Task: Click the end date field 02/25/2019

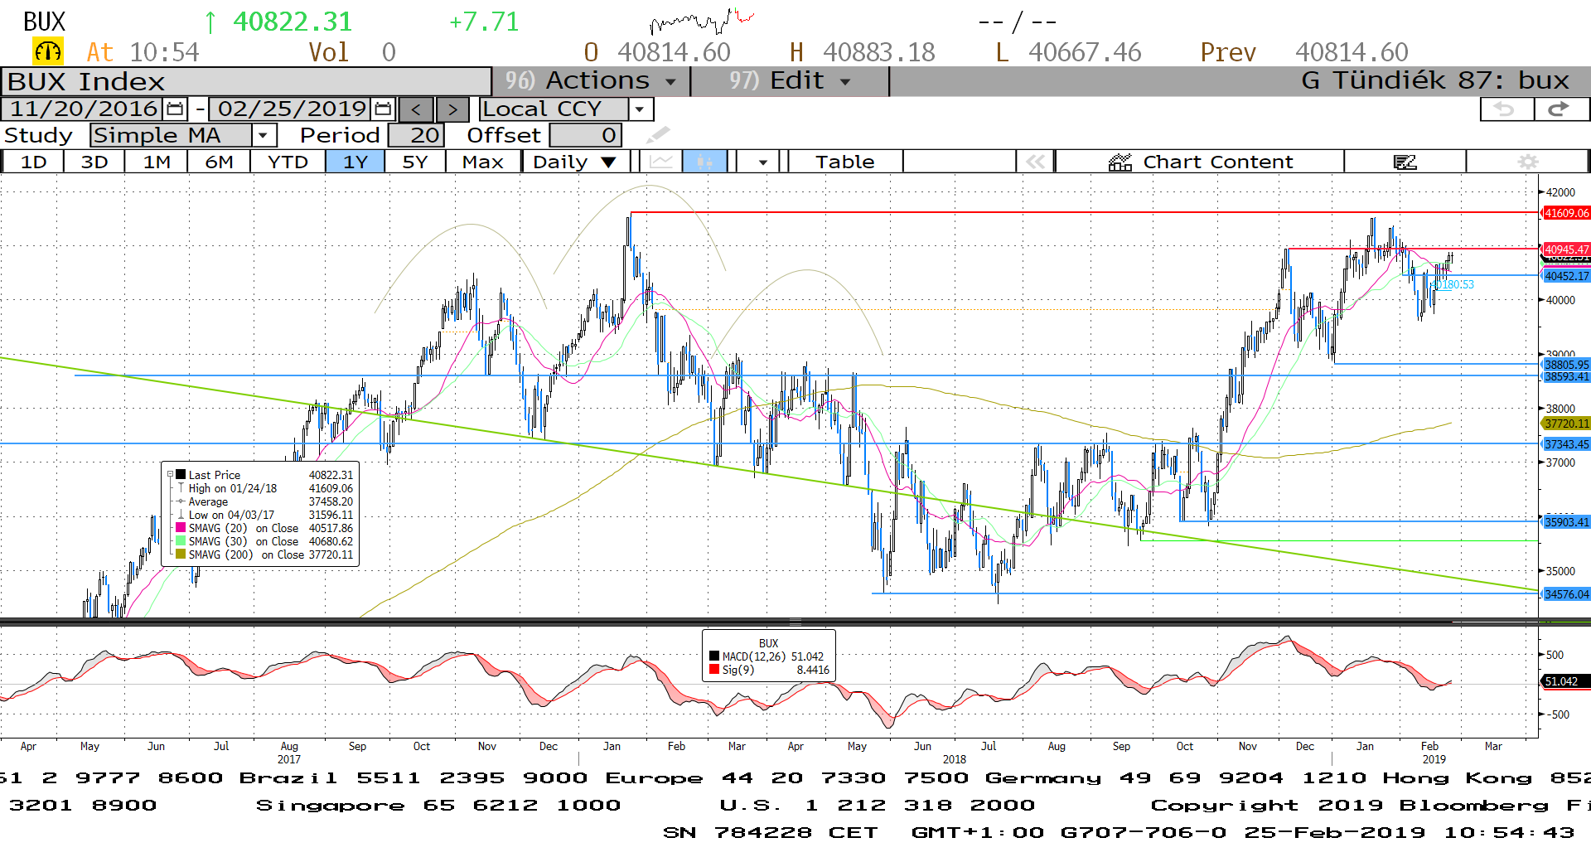Action: pos(292,109)
